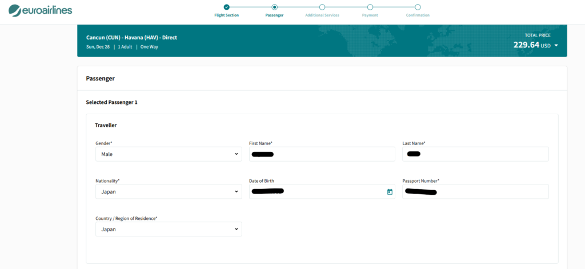Click the Passenger step circle indicator
The width and height of the screenshot is (585, 269).
(x=274, y=7)
